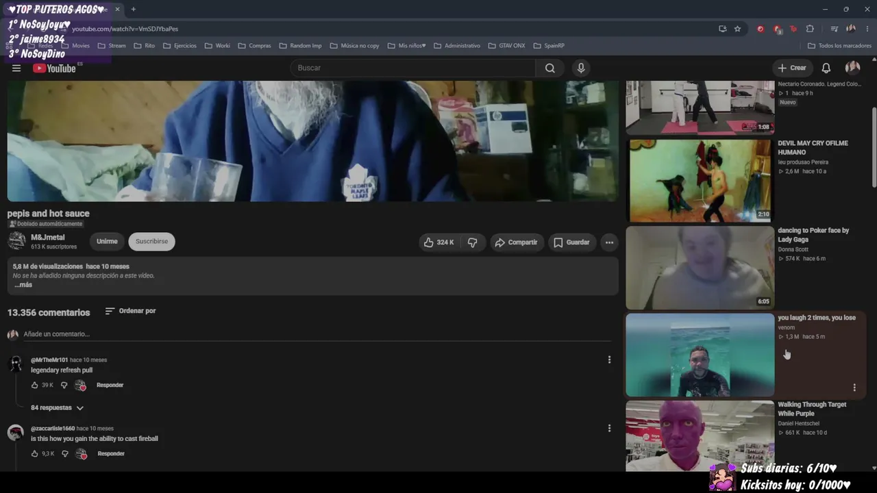The height and width of the screenshot is (493, 877).
Task: Click the @zaccarlisle1660 username
Action: tap(53, 429)
